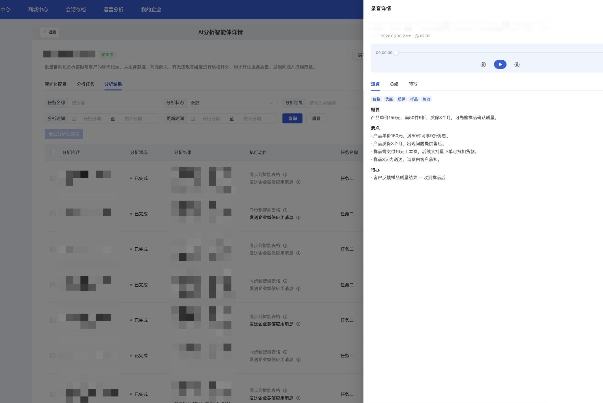
Task: Click the 重置 reset button
Action: 316,119
